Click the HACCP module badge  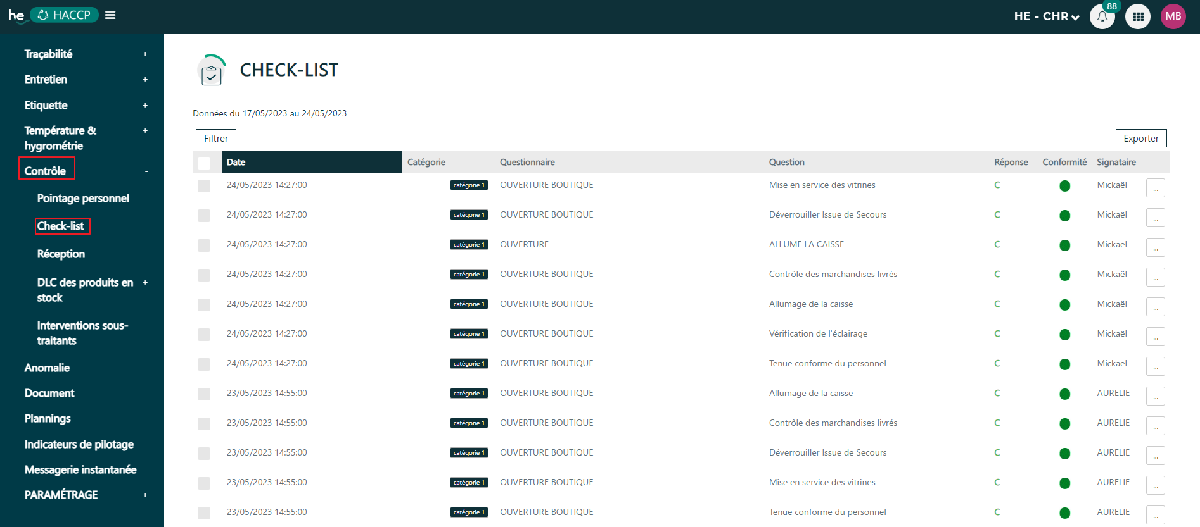tap(64, 15)
